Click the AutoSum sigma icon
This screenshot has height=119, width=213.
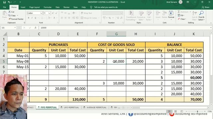(x=179, y=12)
